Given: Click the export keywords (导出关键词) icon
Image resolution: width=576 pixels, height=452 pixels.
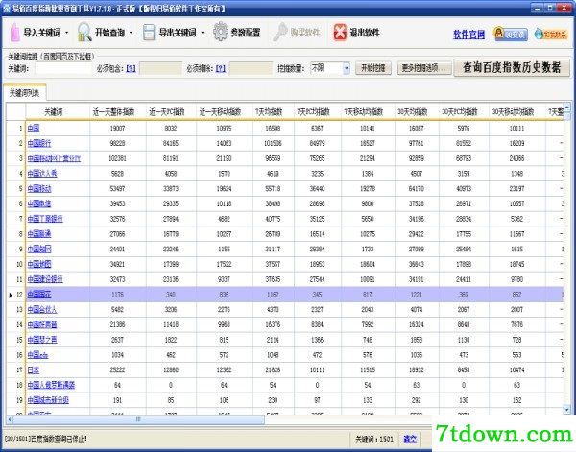Looking at the screenshot, I should (149, 33).
